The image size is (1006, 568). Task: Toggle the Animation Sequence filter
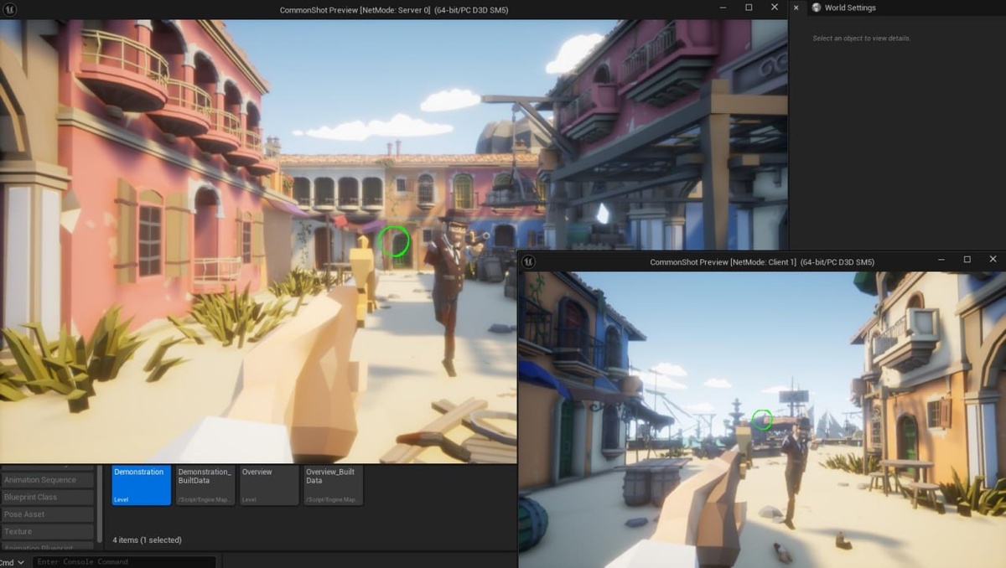pos(47,480)
